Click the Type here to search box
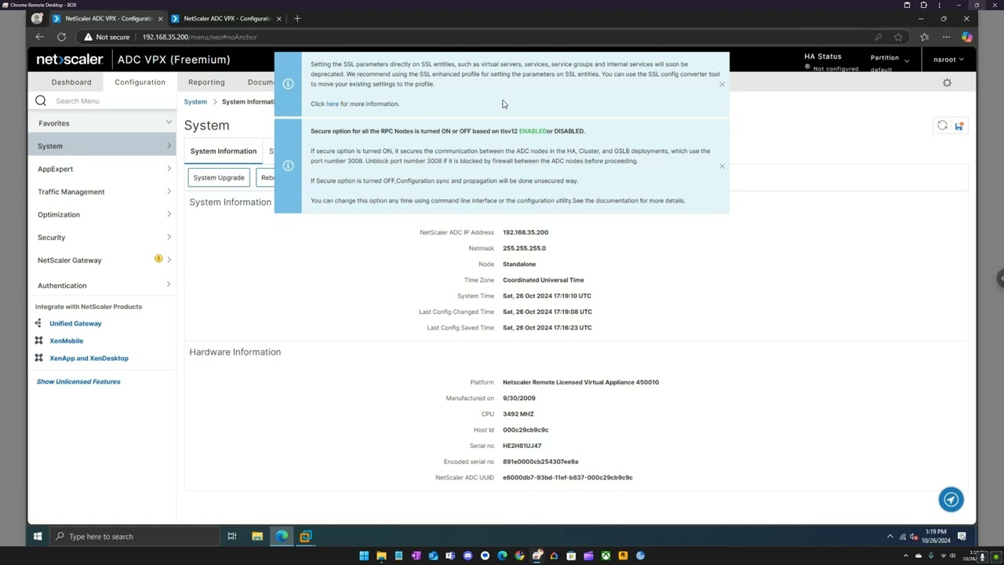The width and height of the screenshot is (1004, 565). (135, 537)
